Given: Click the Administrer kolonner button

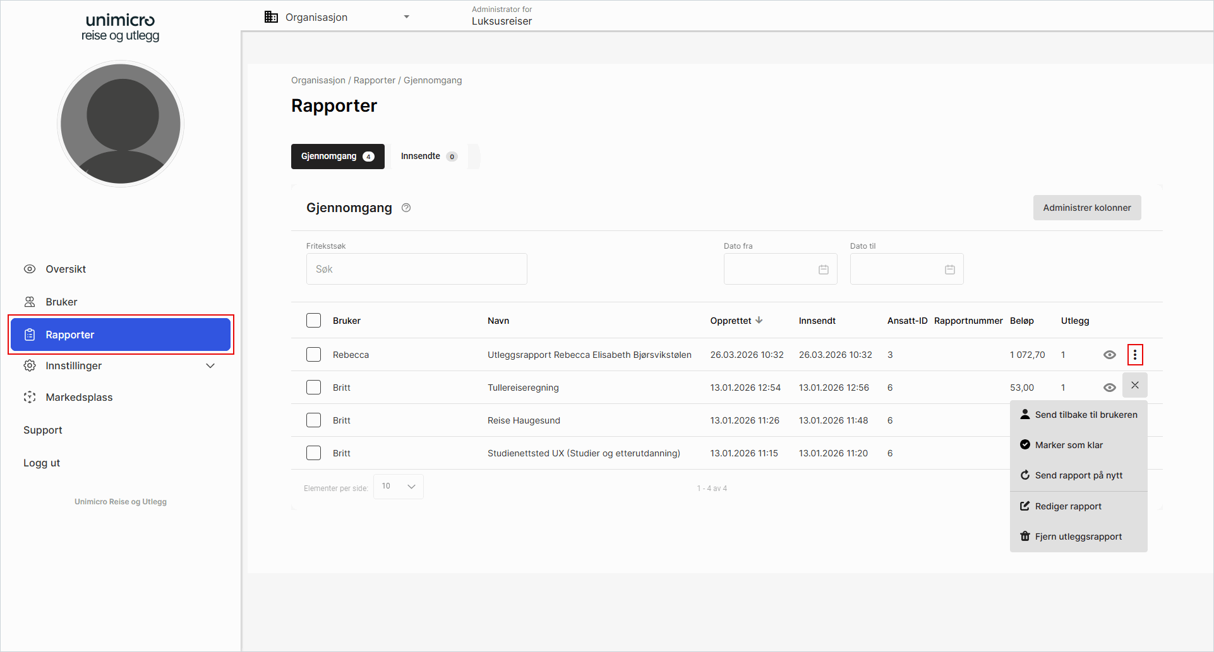Looking at the screenshot, I should tap(1086, 208).
